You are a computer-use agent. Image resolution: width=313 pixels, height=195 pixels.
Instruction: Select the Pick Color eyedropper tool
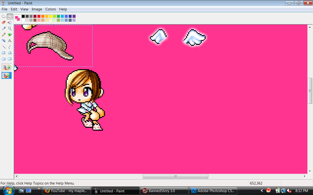tap(3, 28)
